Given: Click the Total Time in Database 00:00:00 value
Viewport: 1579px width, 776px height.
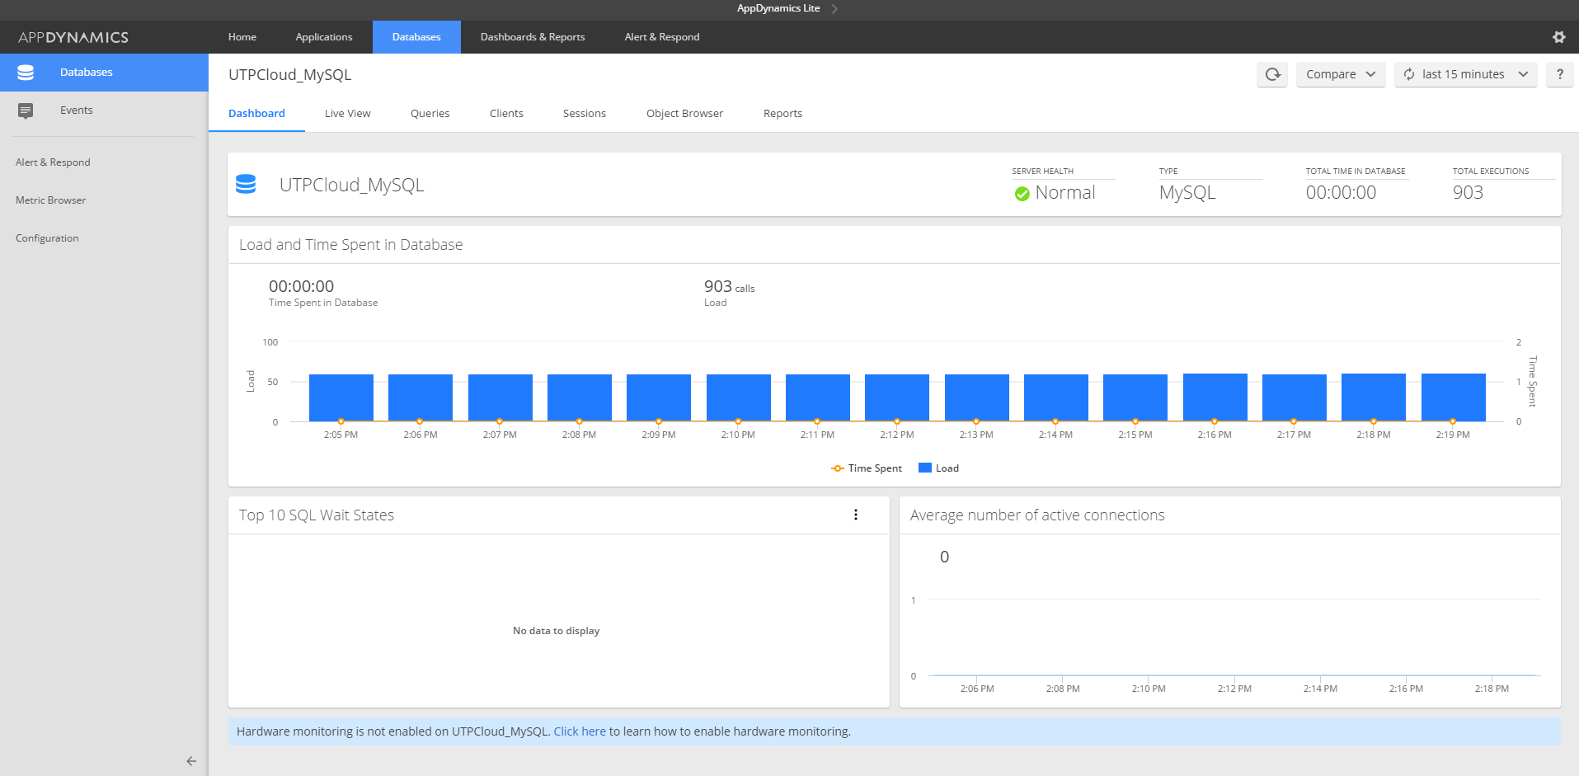Looking at the screenshot, I should pos(1341,193).
